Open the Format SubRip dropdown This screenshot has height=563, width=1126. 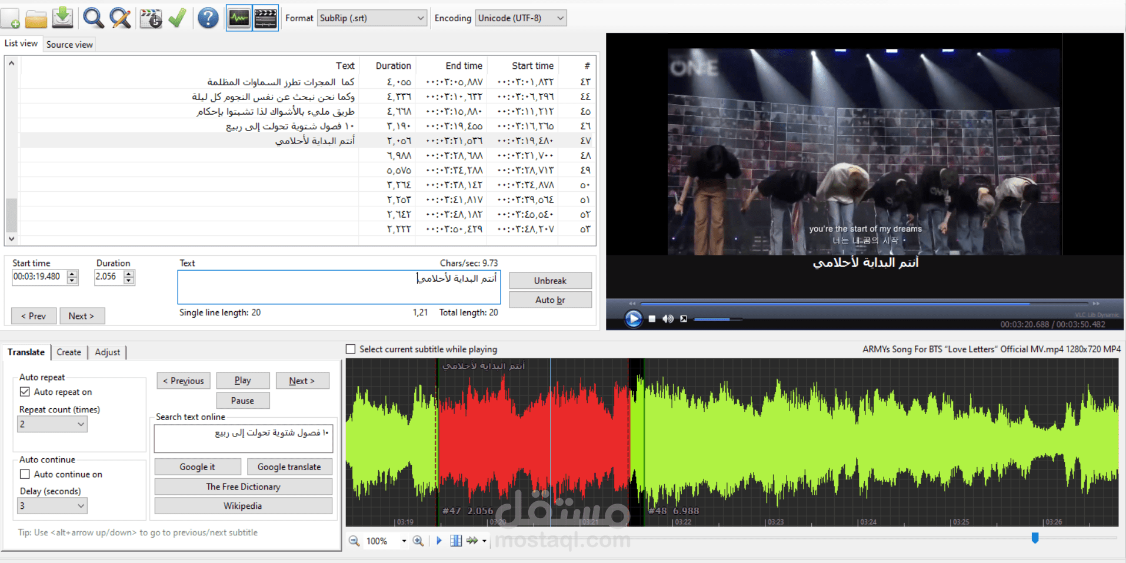[x=372, y=18]
